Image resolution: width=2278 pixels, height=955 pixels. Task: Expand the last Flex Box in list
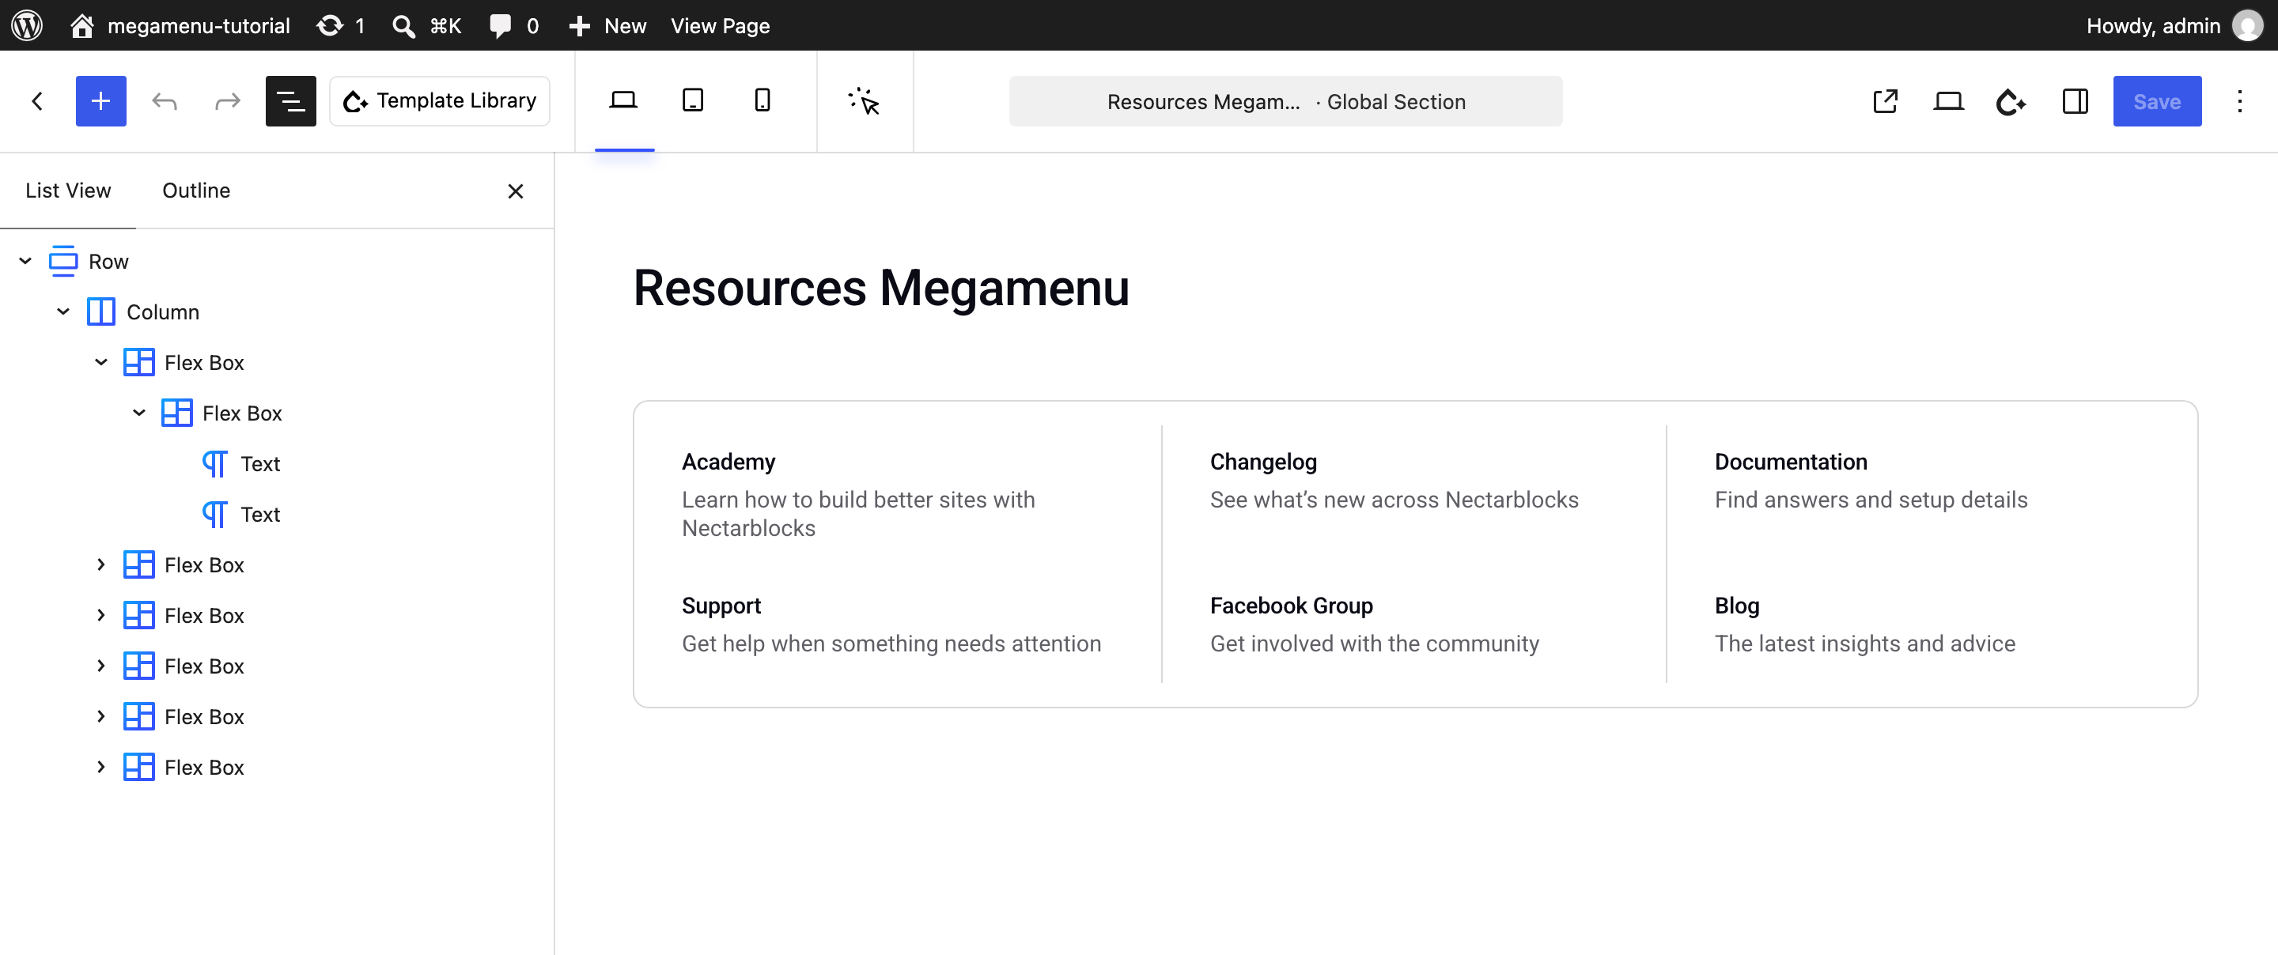102,767
